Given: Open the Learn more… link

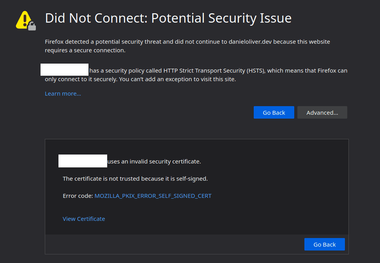Looking at the screenshot, I should 63,94.
